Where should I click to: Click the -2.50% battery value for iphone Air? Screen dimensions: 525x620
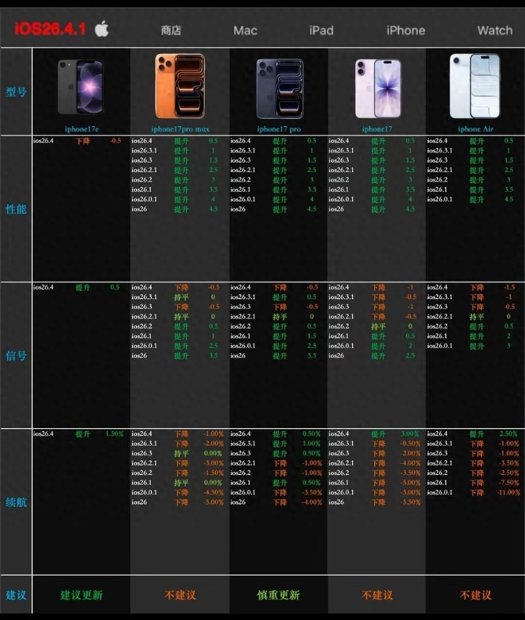[x=509, y=473]
